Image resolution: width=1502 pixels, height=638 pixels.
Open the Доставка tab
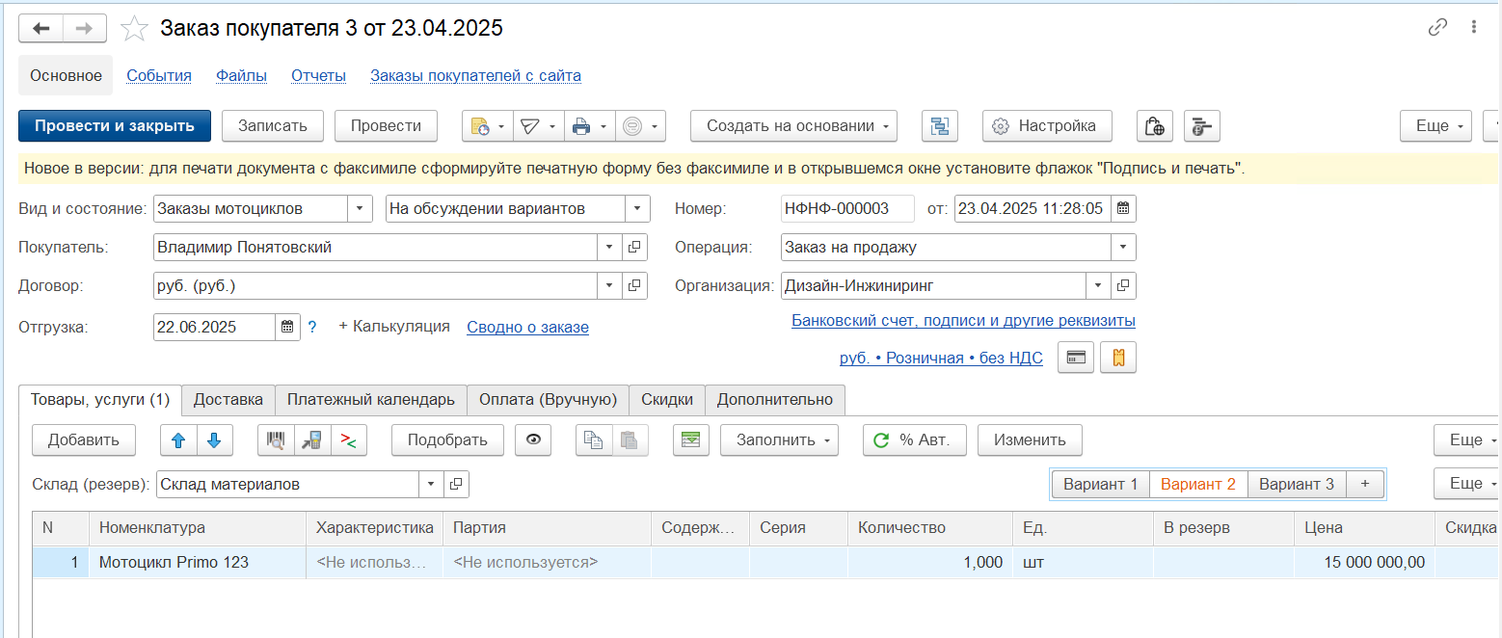point(228,400)
